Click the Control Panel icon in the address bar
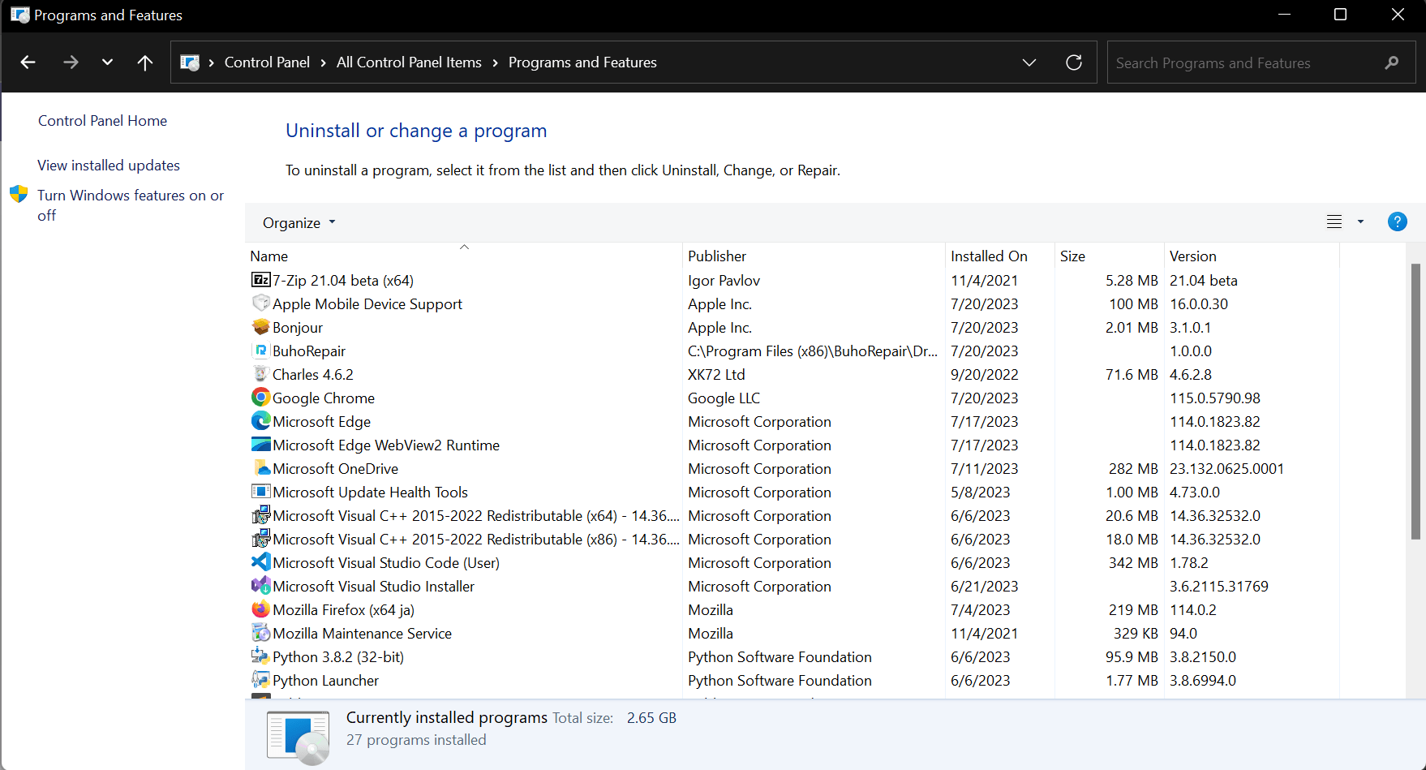1426x770 pixels. [190, 62]
